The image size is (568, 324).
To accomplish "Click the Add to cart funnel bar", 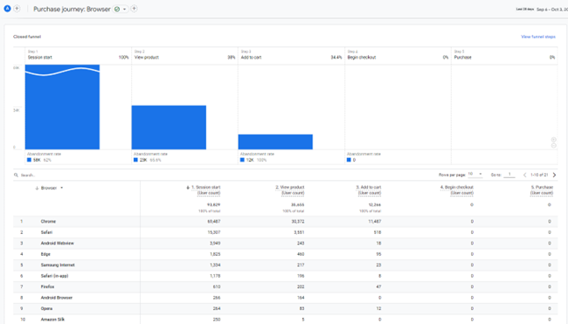I will [275, 141].
